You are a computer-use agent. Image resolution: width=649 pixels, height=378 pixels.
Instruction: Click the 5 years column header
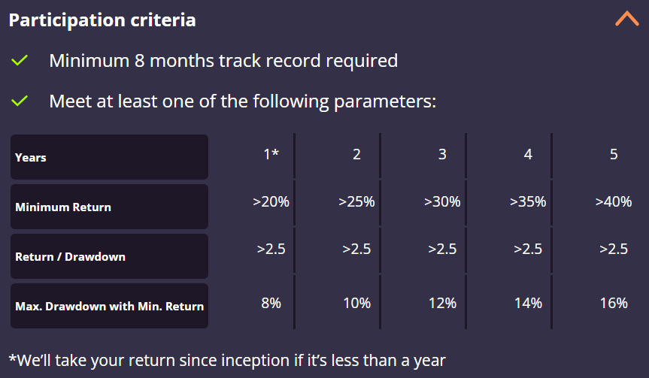pyautogui.click(x=614, y=154)
